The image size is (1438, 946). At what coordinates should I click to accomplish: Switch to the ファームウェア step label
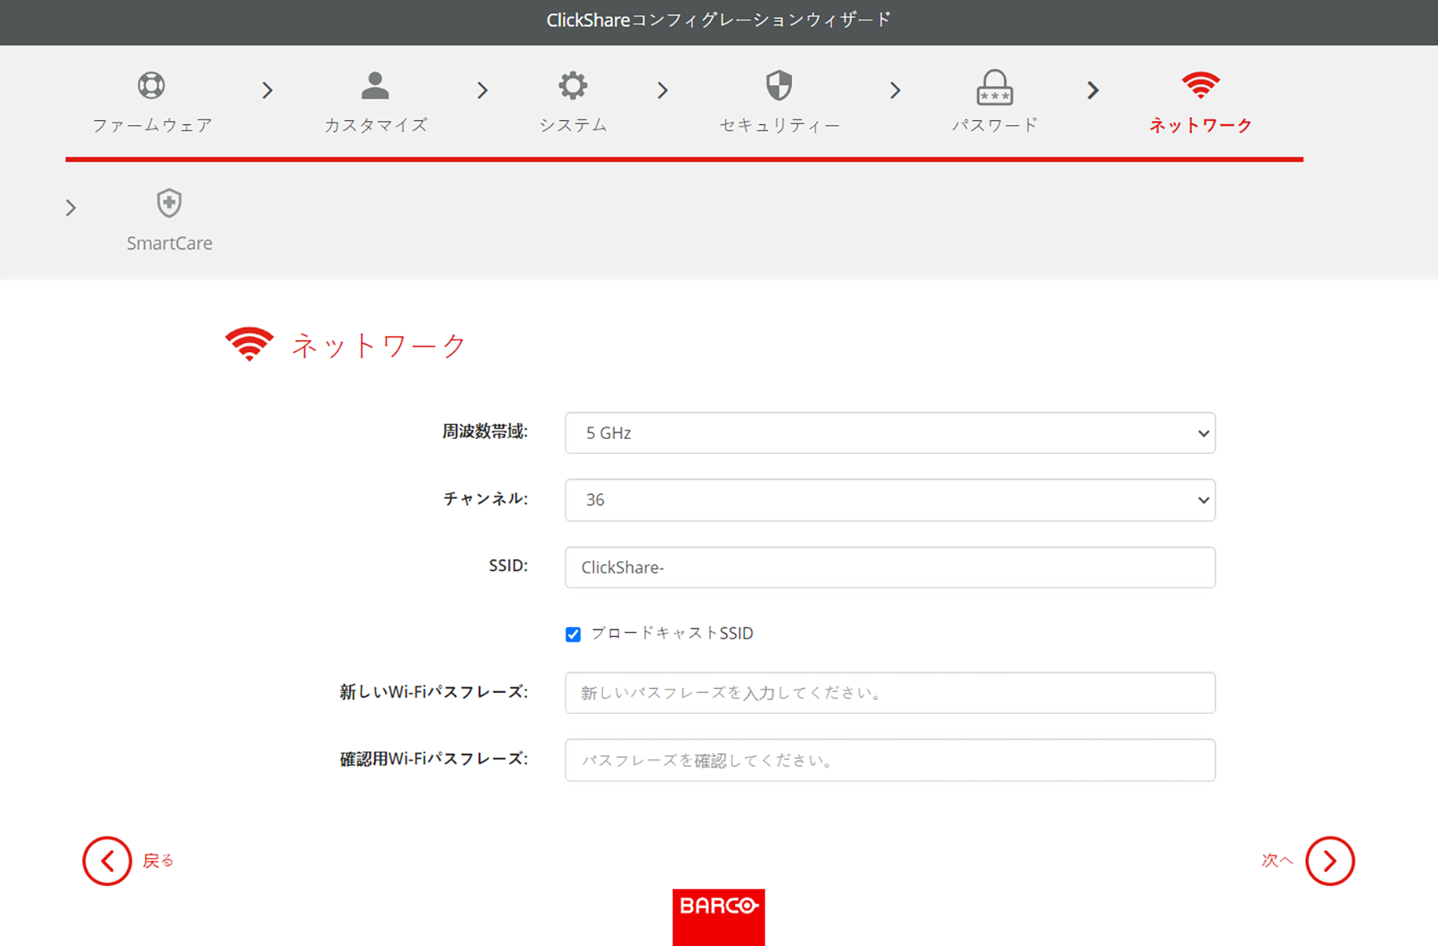click(x=152, y=125)
